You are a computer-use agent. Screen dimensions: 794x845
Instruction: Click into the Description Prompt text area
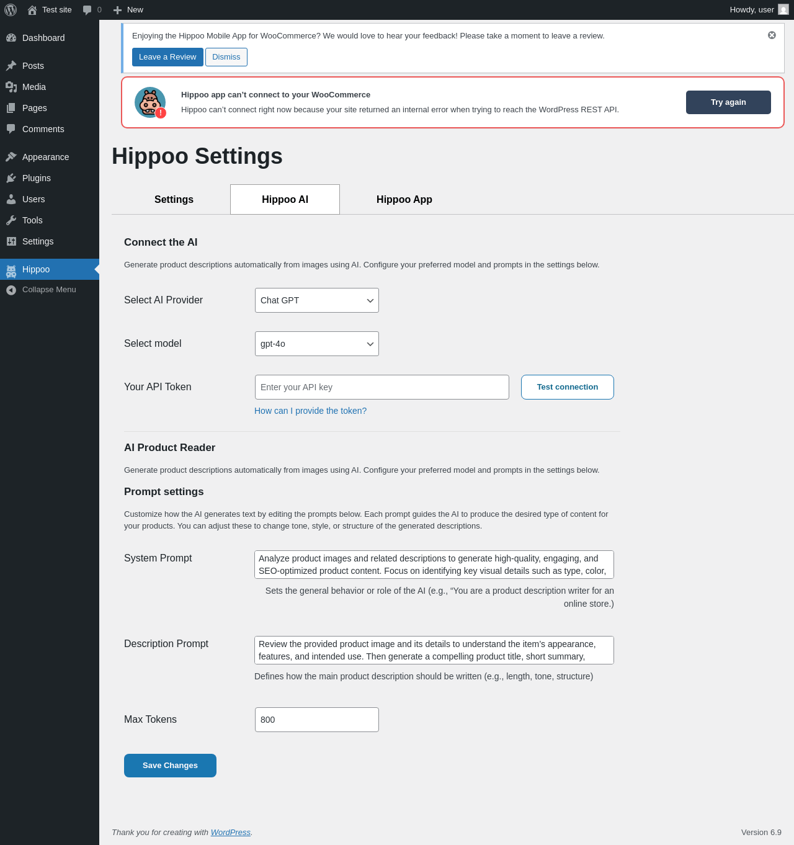[x=434, y=650]
